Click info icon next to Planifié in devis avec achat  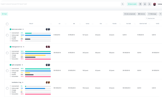coord(10,39)
